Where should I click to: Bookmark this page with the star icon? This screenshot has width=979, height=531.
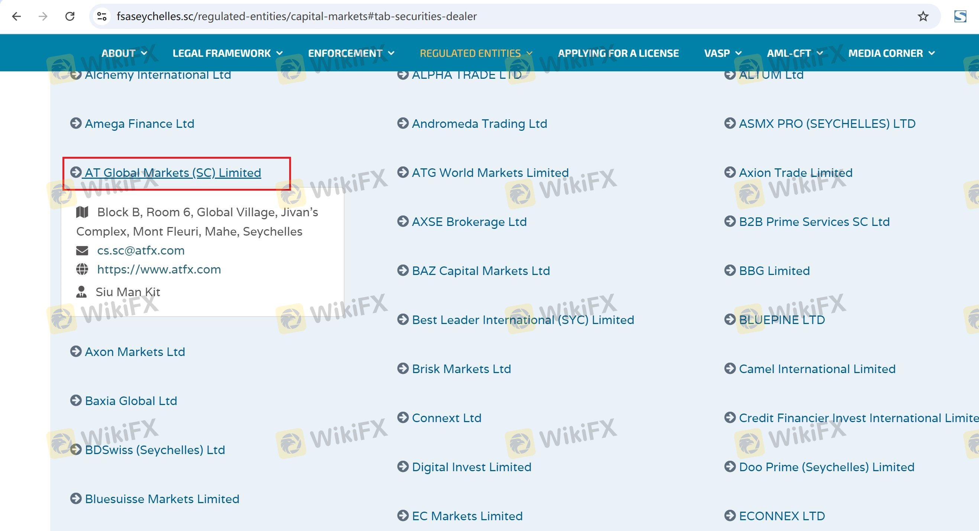[923, 16]
